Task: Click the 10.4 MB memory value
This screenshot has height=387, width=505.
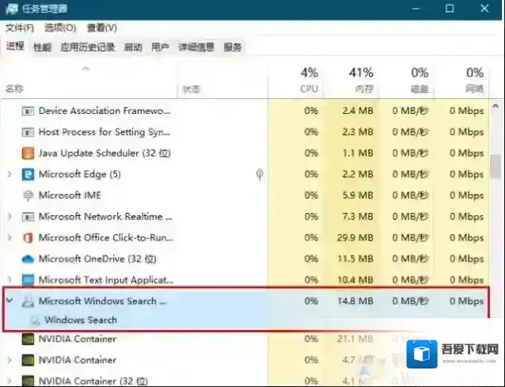Action: point(355,280)
